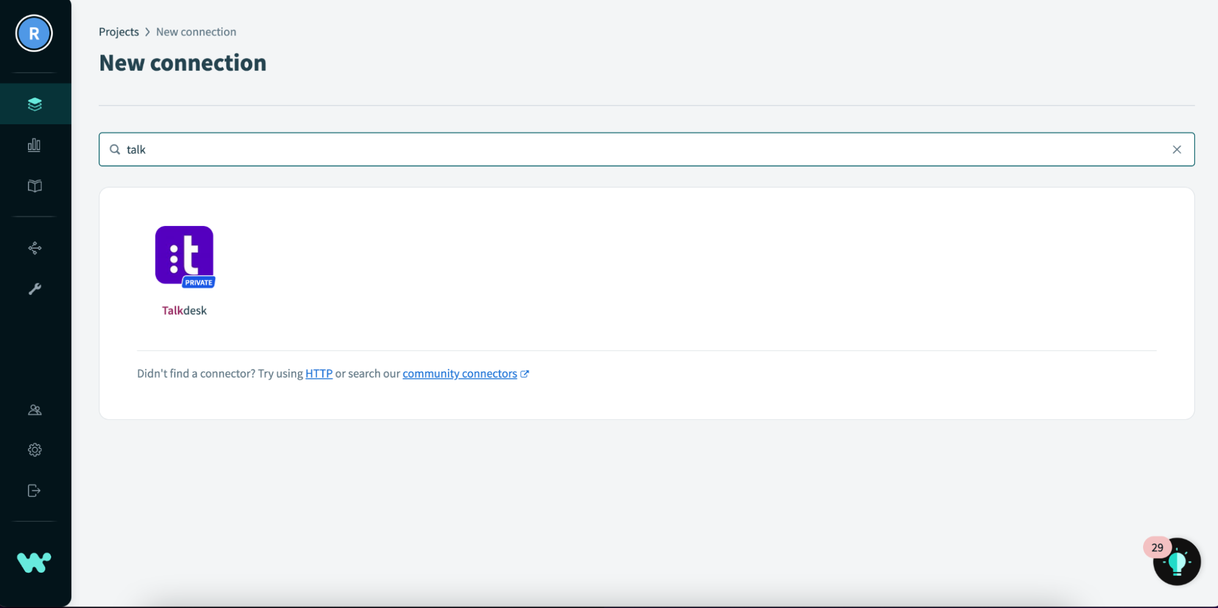
Task: Clear the search field with X
Action: [x=1177, y=149]
